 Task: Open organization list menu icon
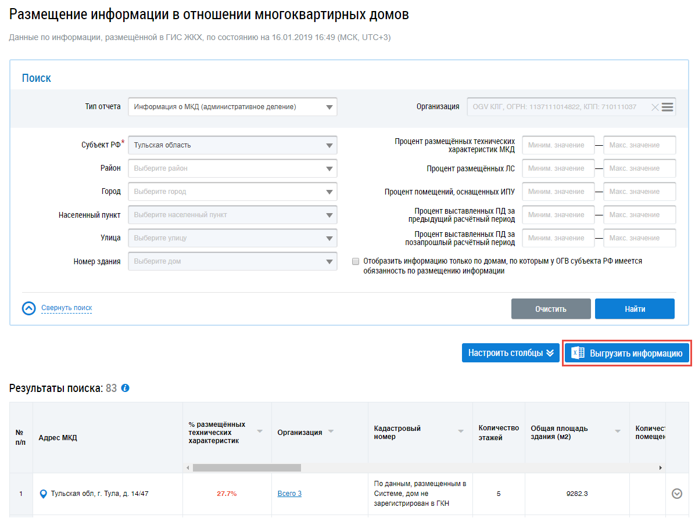click(x=667, y=107)
